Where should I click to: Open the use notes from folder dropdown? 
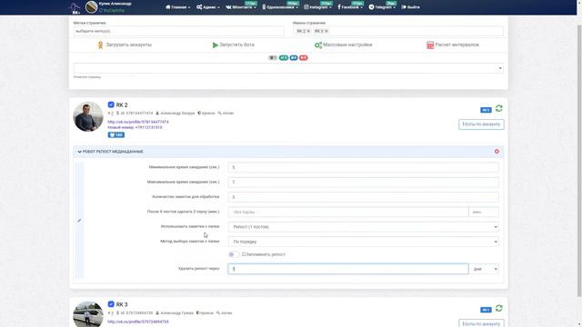[x=364, y=227]
